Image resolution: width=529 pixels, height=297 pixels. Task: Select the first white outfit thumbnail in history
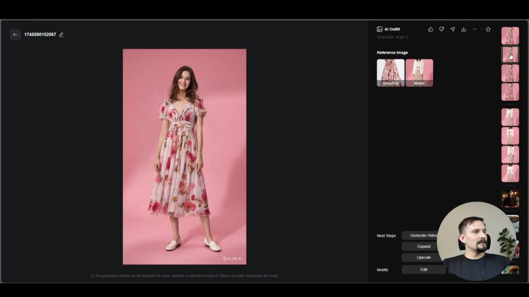click(510, 117)
